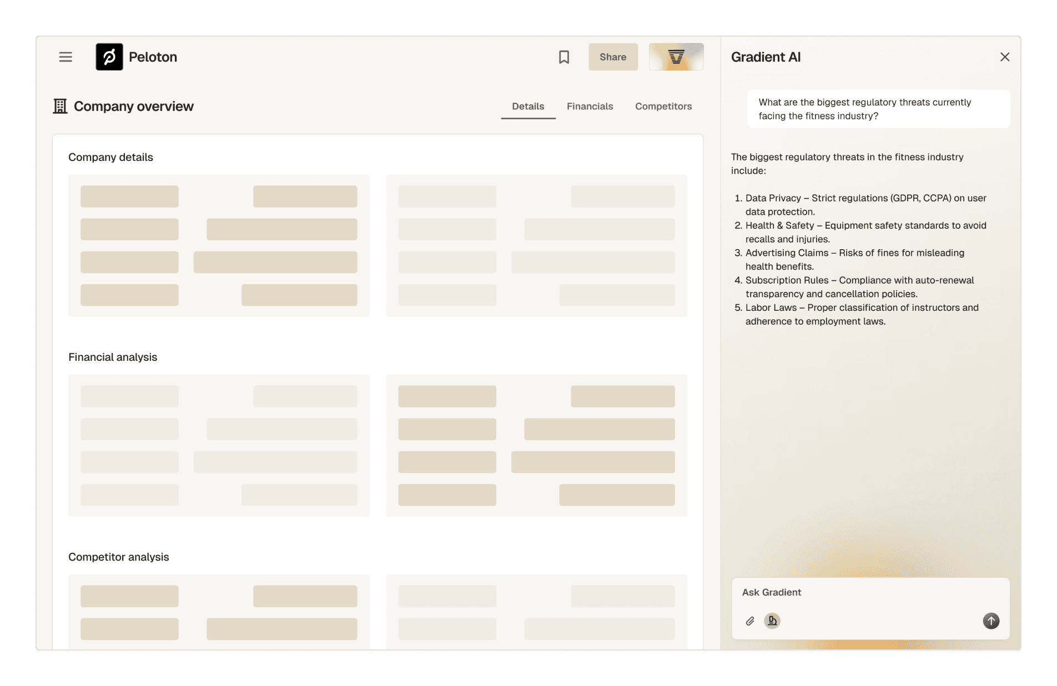Image resolution: width=1057 pixels, height=686 pixels.
Task: Click the Competitor analysis heading
Action: coord(119,557)
